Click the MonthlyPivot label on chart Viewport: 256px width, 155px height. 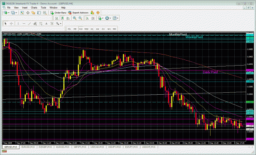(178, 34)
